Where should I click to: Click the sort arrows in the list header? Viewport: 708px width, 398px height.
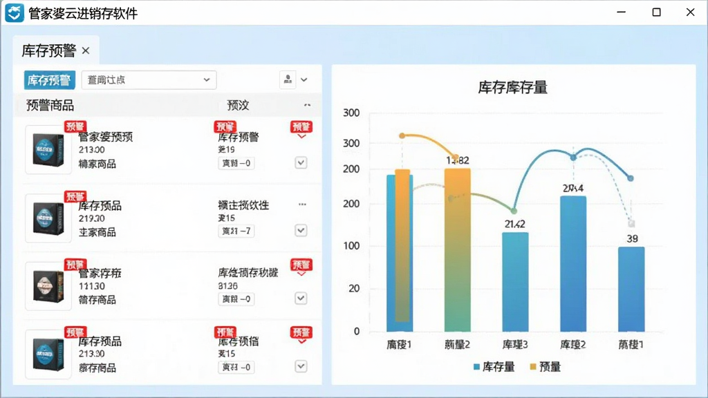pyautogui.click(x=307, y=105)
